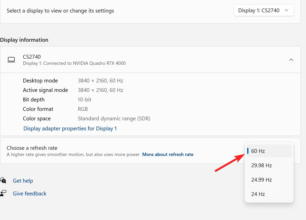Collapse the CS2740 display information section
306x220 pixels.
(291, 60)
